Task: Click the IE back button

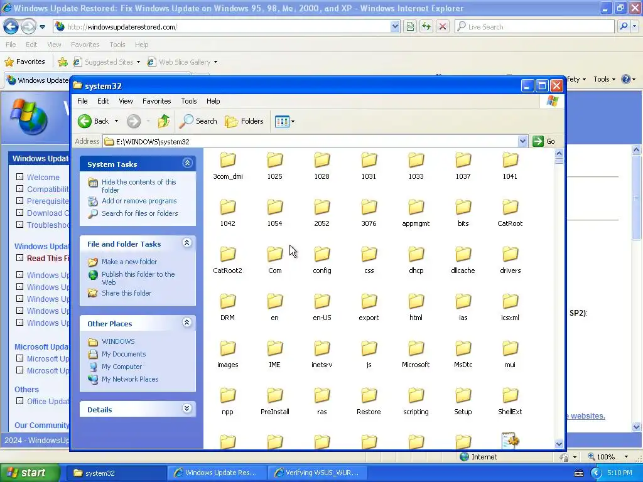Action: [11, 27]
